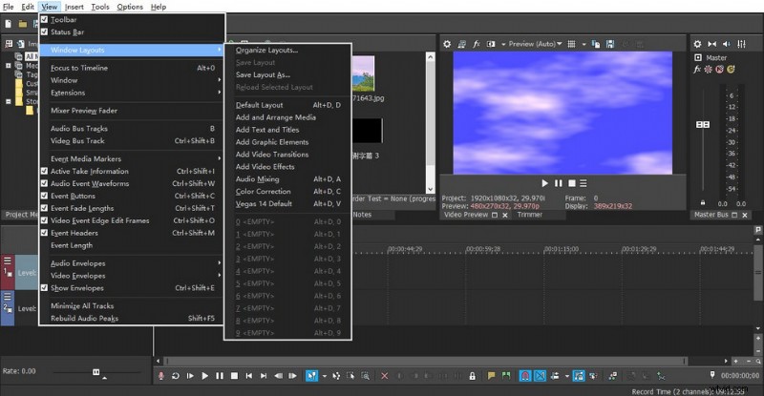764x396 pixels.
Task: Select the normal edit tool
Action: pyautogui.click(x=311, y=376)
